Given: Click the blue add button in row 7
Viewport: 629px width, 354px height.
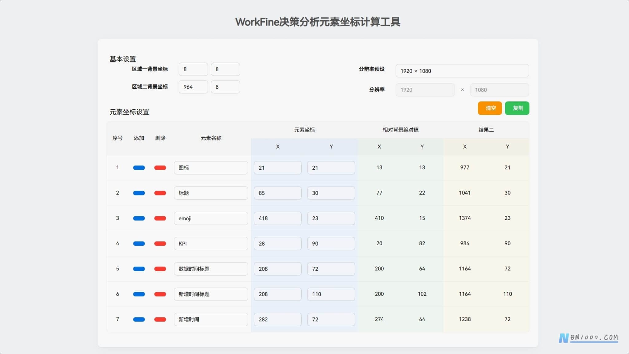Looking at the screenshot, I should tap(139, 319).
